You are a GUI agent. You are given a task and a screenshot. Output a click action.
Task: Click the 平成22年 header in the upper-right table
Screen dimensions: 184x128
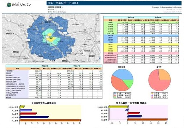131,17
